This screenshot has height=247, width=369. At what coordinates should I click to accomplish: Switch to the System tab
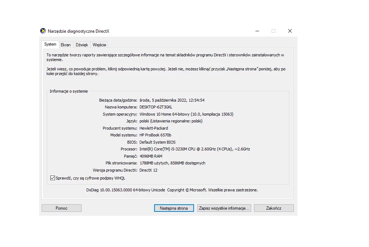(x=50, y=45)
